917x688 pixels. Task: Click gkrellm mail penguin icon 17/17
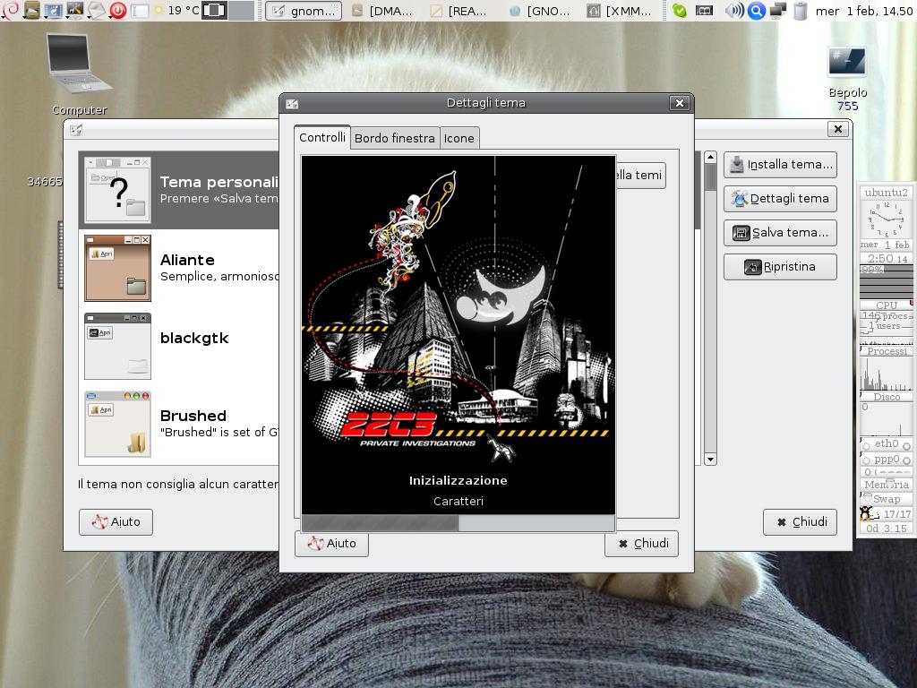870,513
